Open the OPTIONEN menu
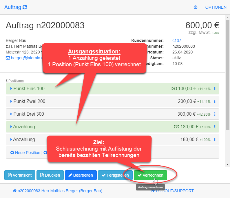This screenshot has width=230, height=198. (x=216, y=7)
